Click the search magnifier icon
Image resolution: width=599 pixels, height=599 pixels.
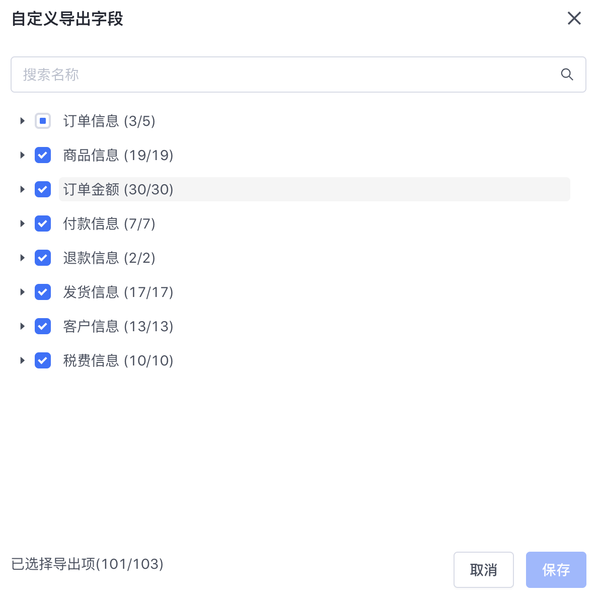click(567, 74)
